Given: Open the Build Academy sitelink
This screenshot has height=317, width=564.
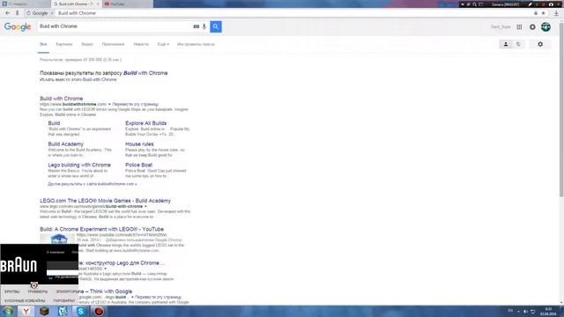Looking at the screenshot, I should point(66,144).
